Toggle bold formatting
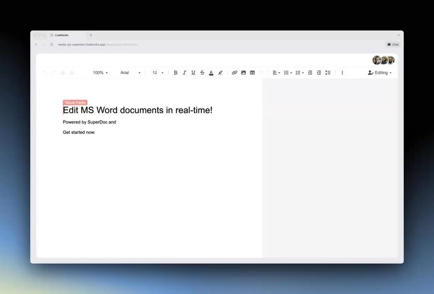The width and height of the screenshot is (434, 294). [x=175, y=73]
